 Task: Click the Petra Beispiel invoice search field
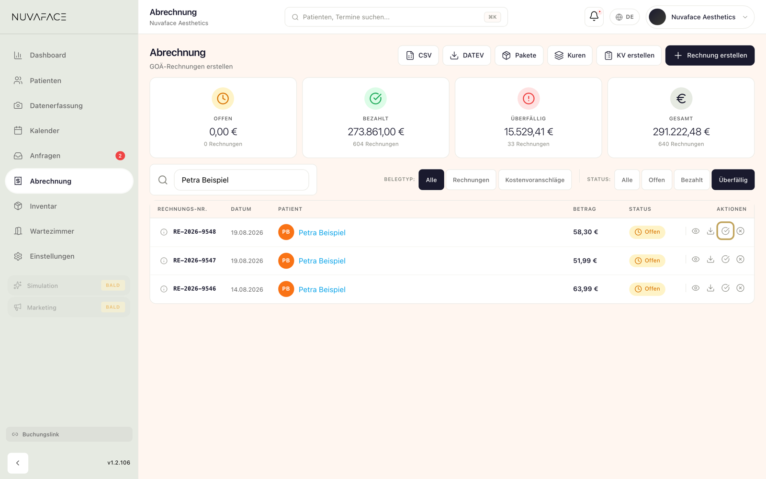241,180
